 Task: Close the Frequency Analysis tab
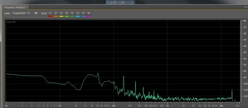(x=27, y=7)
